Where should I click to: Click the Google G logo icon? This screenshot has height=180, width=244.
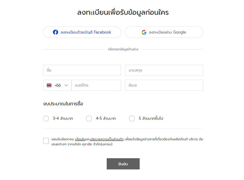pos(144,32)
